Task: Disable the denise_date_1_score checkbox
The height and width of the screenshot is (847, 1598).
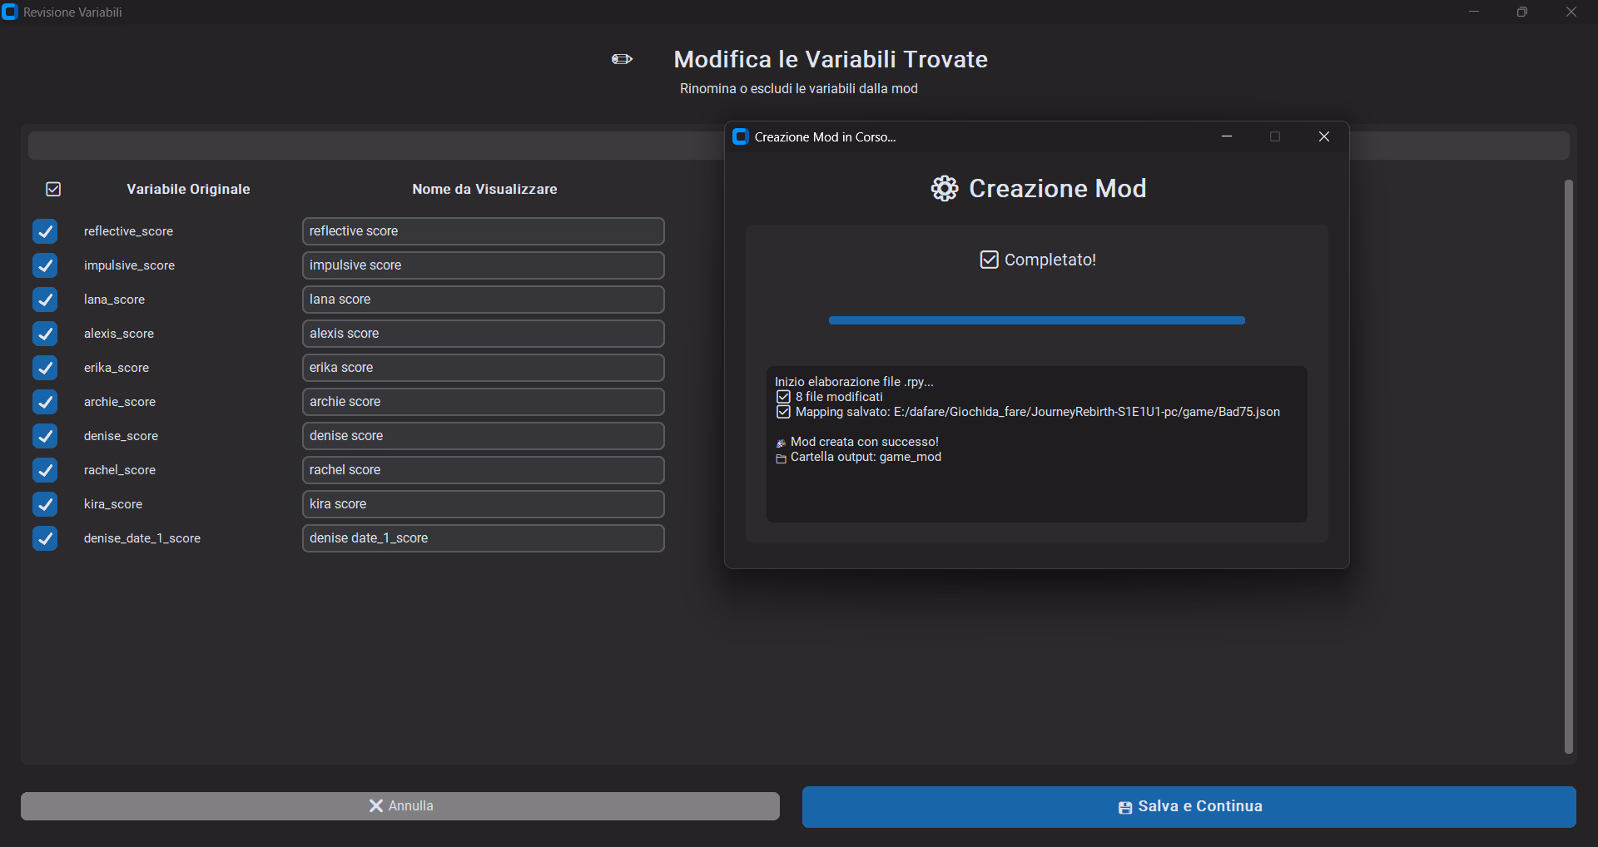Action: point(45,538)
